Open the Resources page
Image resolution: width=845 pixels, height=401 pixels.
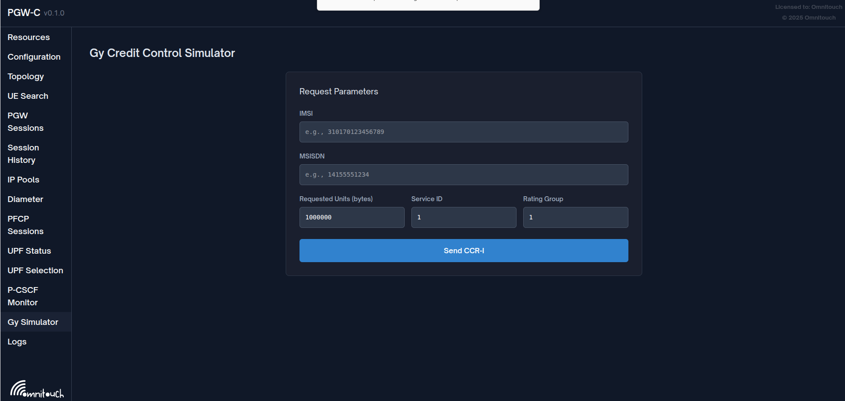point(29,37)
